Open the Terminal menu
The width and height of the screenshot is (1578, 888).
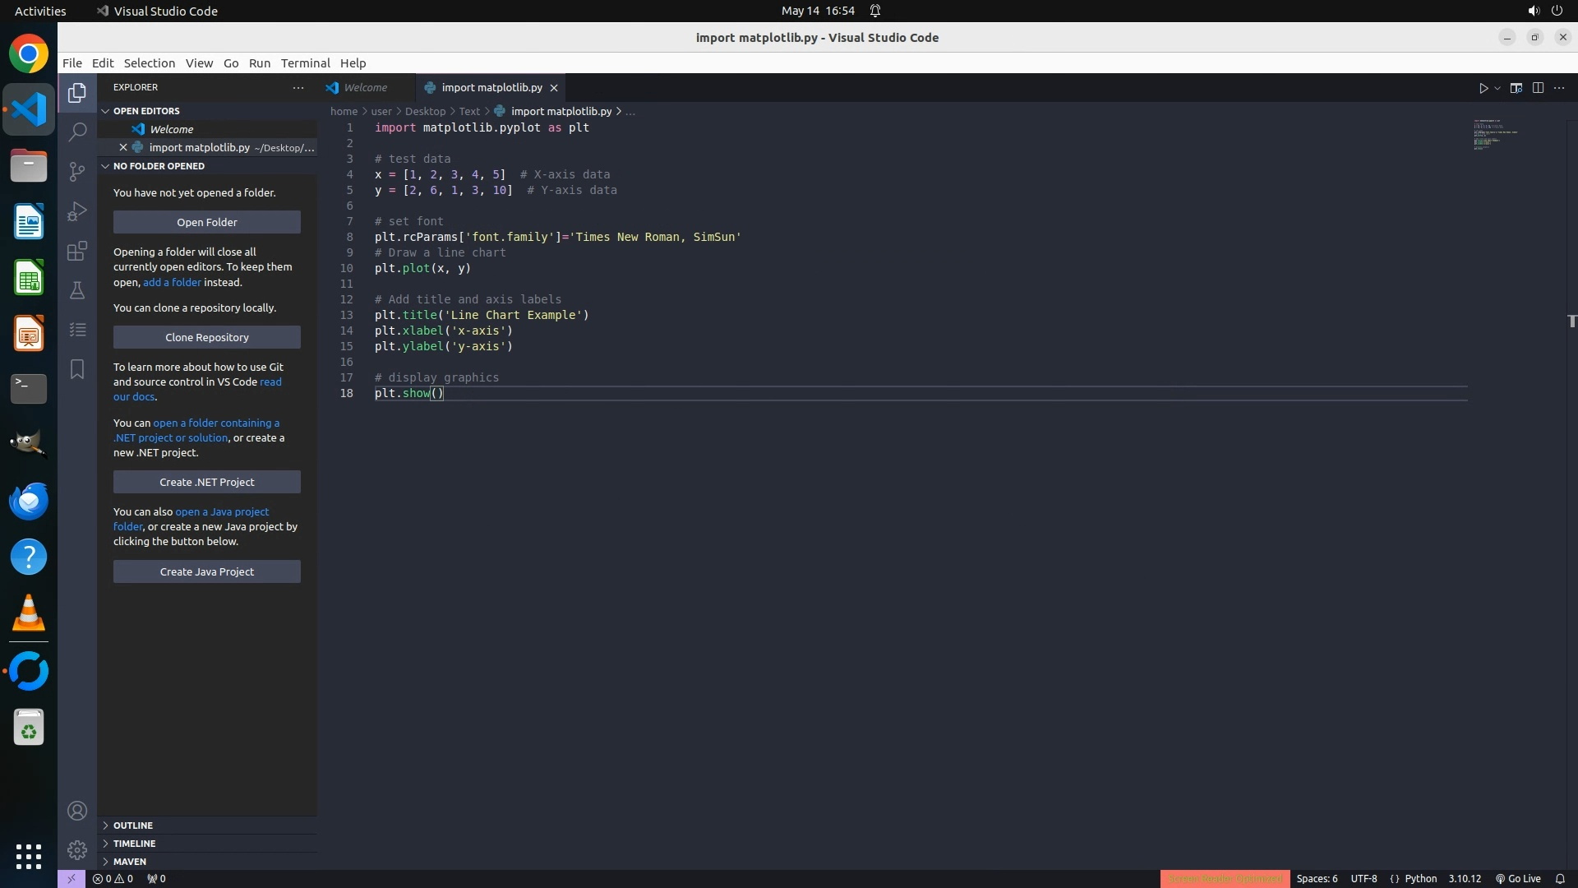305,63
